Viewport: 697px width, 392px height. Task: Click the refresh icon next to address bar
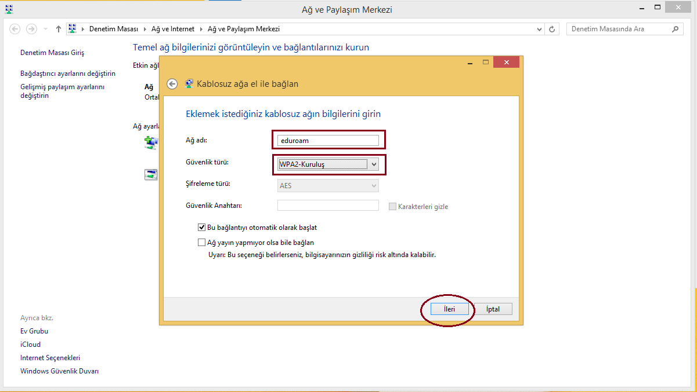pos(552,29)
